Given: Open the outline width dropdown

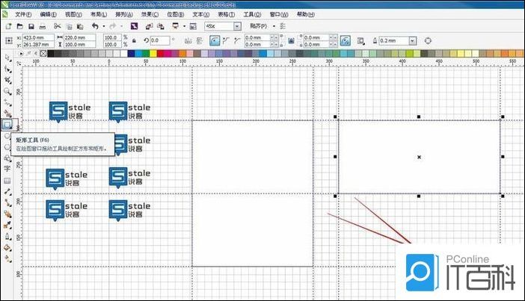Looking at the screenshot, I should pyautogui.click(x=413, y=41).
